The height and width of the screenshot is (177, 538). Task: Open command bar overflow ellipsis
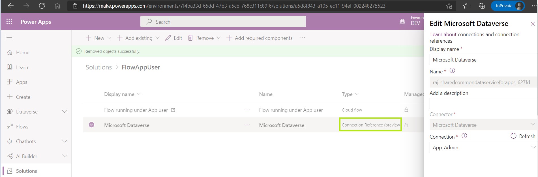coord(302,38)
